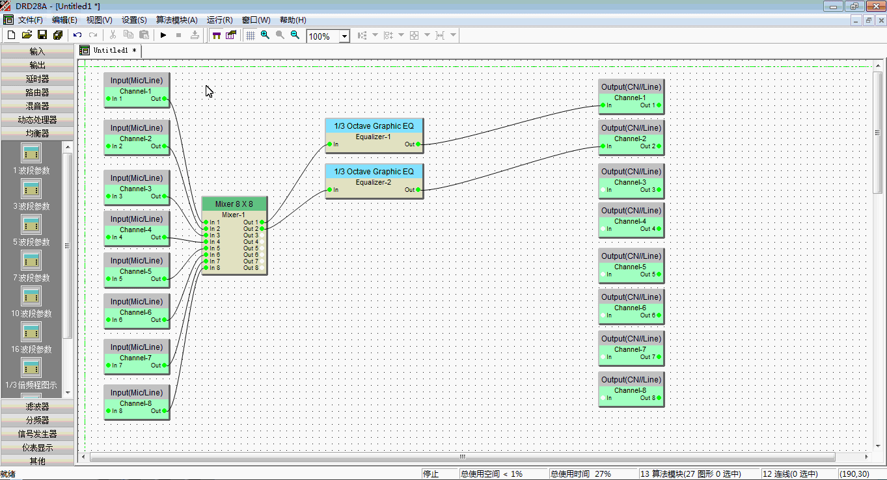
Task: Open the 算法模块(A) menu
Action: [x=176, y=20]
